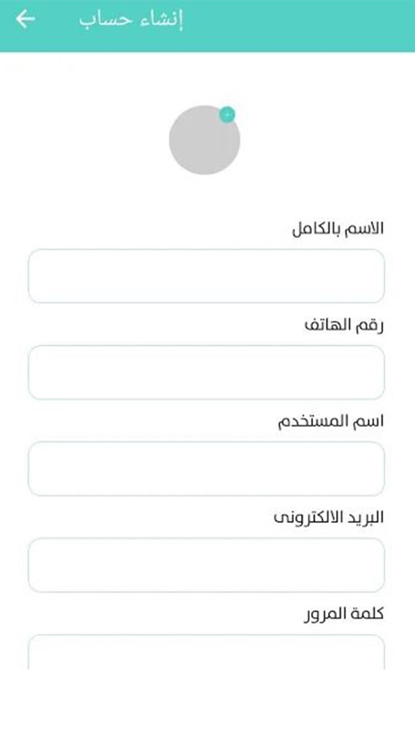Click the كلمة المرور label text
This screenshot has width=415, height=737.
[x=344, y=614]
